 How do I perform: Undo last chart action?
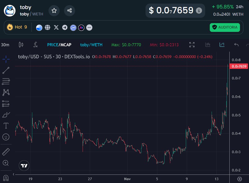(236, 45)
